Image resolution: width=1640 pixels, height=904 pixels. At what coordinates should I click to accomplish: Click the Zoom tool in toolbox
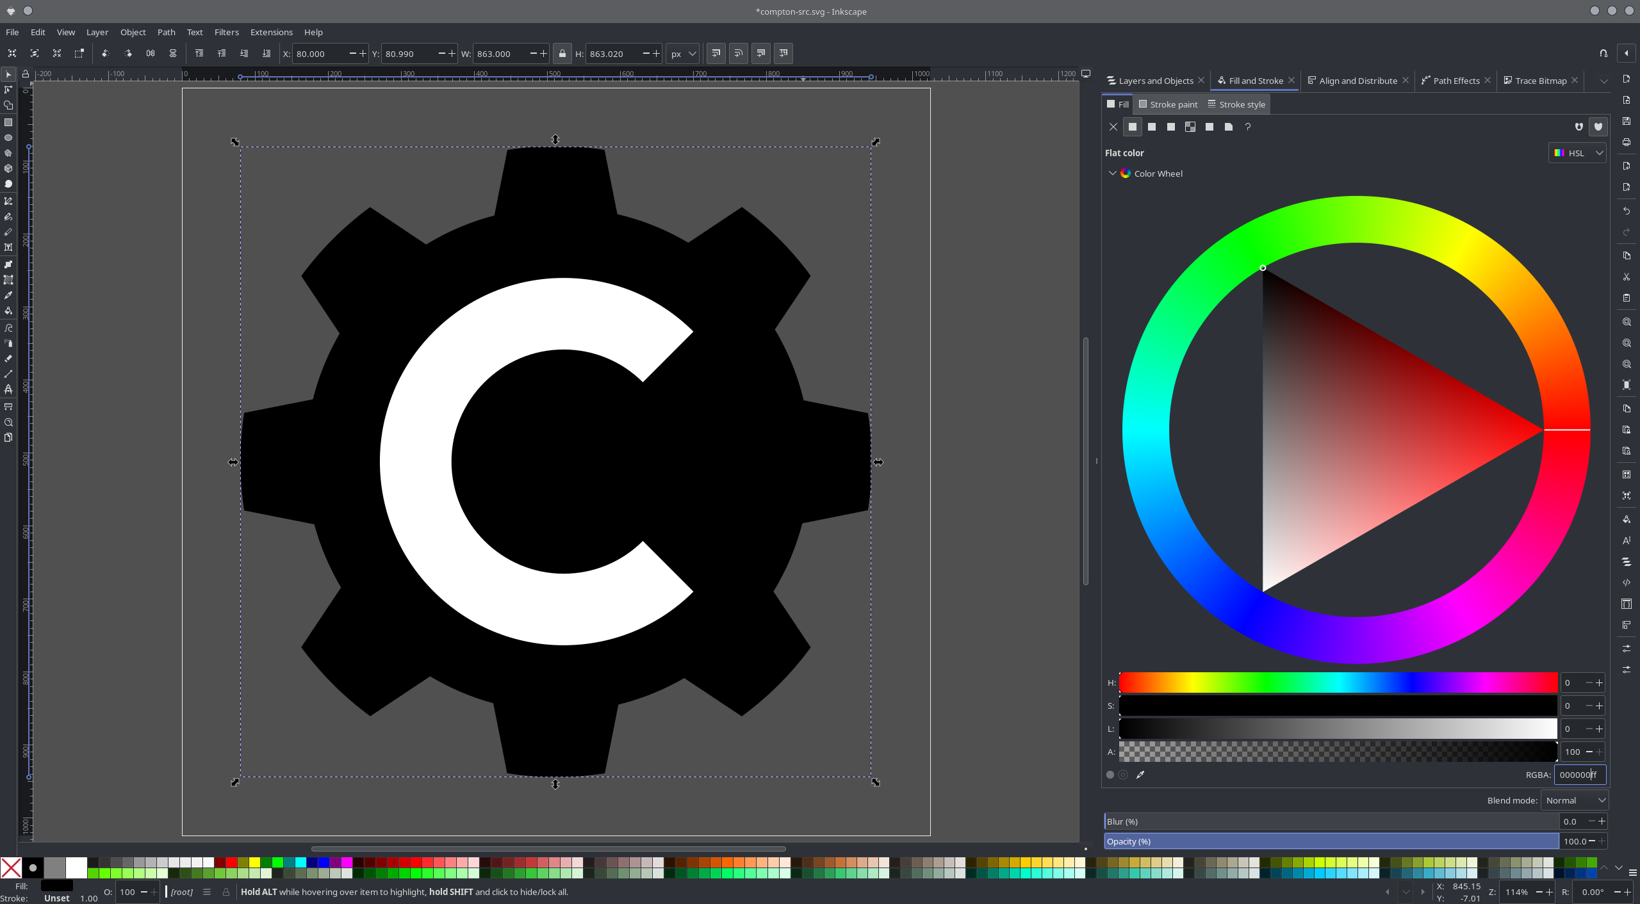coord(8,423)
